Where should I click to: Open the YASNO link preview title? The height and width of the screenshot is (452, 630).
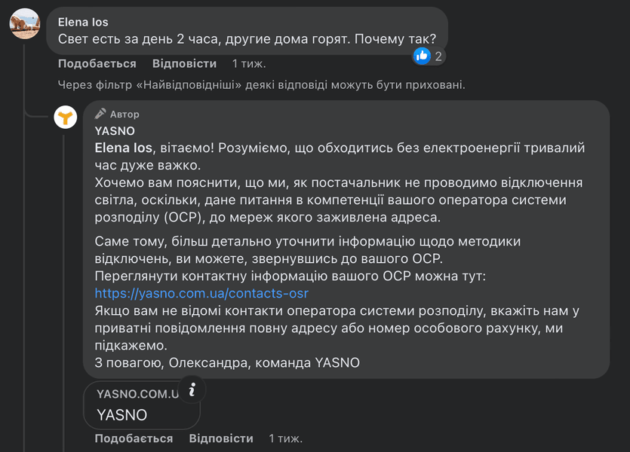[122, 414]
